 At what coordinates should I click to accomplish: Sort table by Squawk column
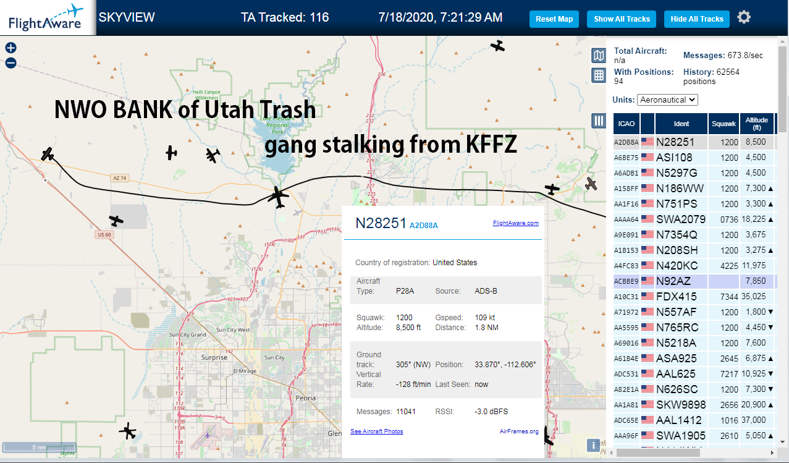click(x=724, y=124)
